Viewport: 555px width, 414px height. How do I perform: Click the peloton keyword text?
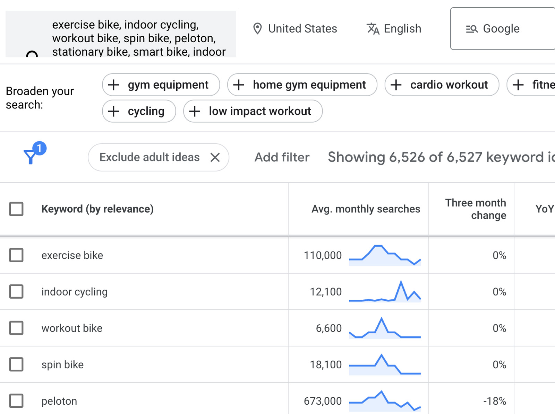(59, 401)
